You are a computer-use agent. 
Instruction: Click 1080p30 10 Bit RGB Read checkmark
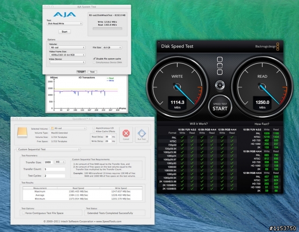point(212,163)
